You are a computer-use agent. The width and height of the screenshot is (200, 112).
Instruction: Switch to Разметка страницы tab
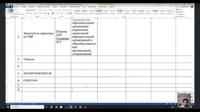point(43,7)
